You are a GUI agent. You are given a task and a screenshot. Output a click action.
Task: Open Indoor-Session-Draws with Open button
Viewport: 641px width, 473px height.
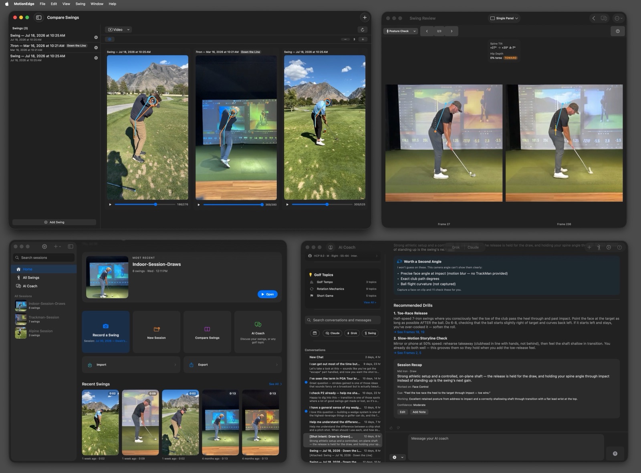click(x=267, y=294)
